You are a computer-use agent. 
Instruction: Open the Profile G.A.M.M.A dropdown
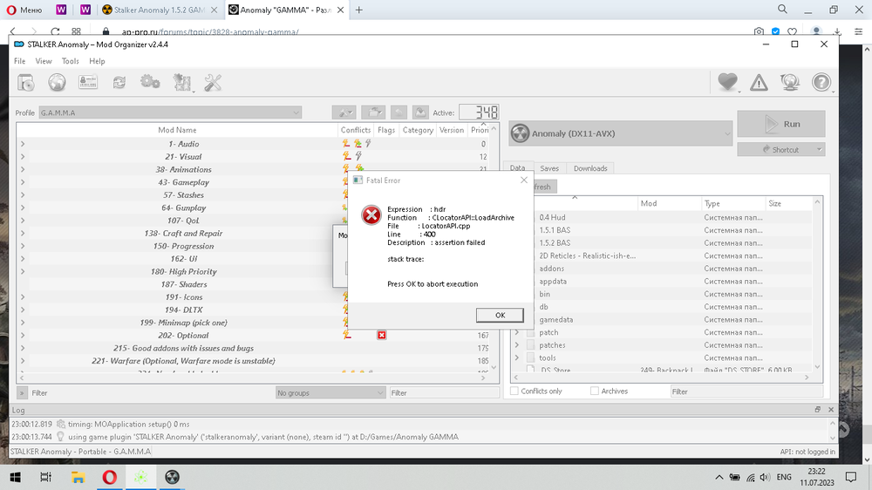170,112
